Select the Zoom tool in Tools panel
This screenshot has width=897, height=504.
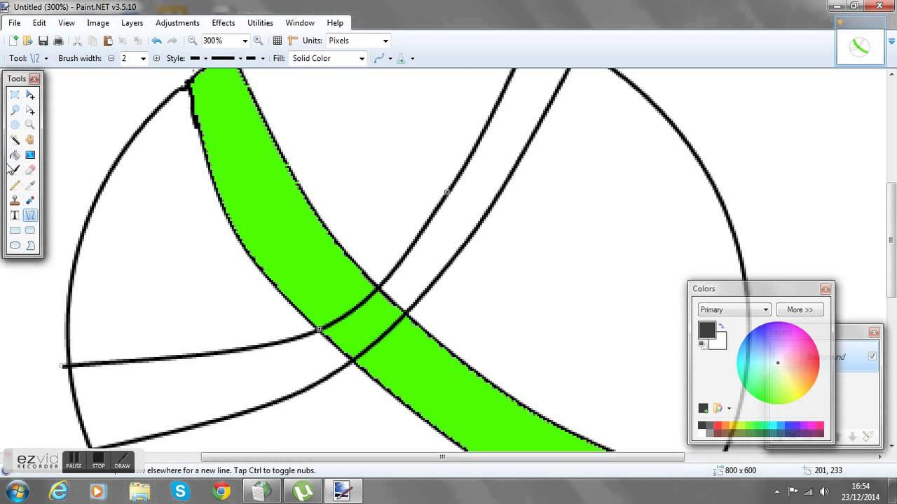(30, 125)
